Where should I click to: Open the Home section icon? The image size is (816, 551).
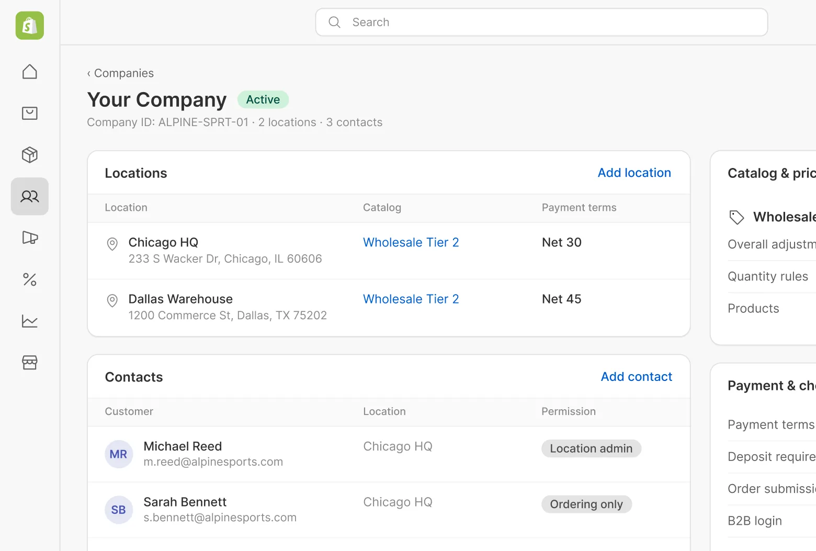30,72
